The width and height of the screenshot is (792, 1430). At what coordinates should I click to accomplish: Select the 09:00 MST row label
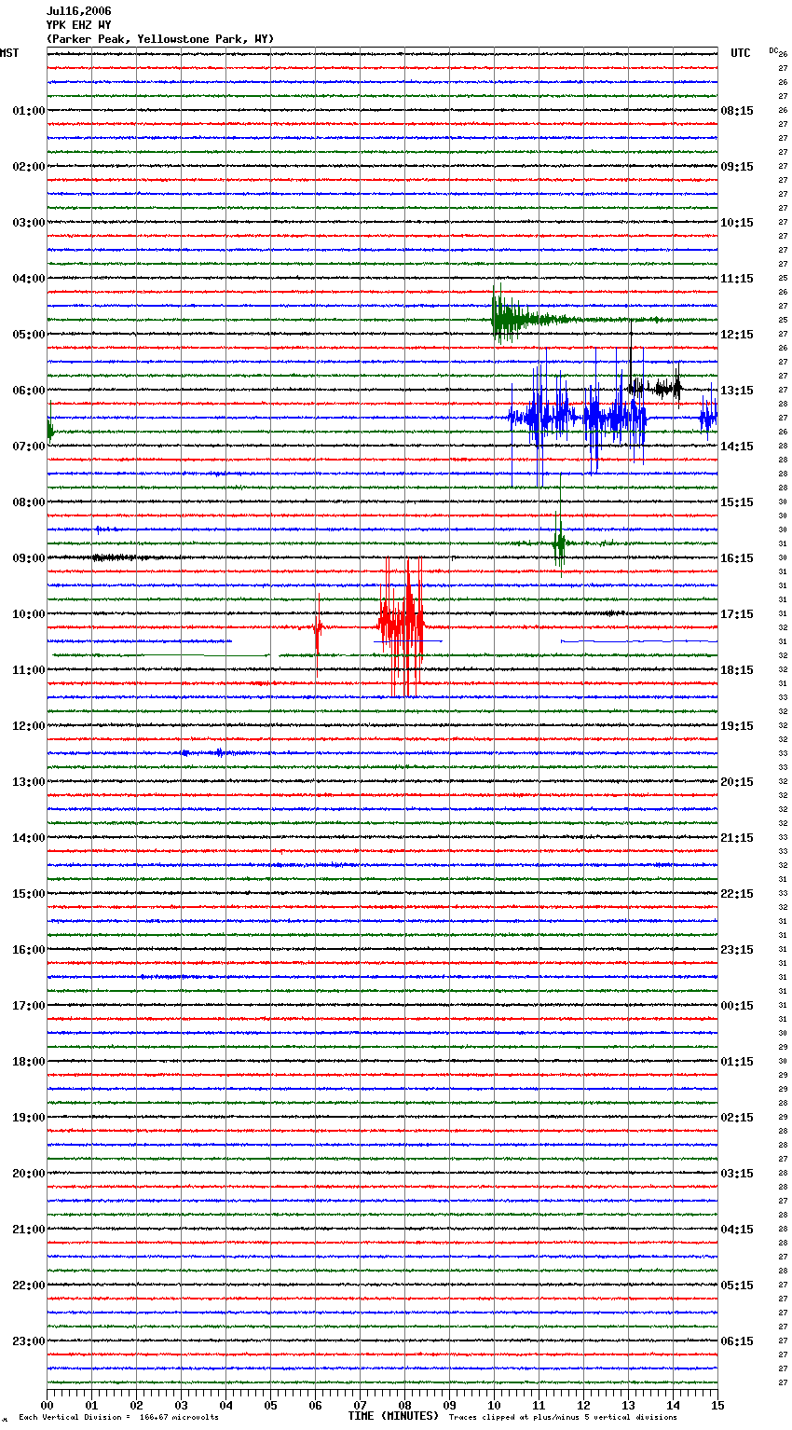(x=28, y=558)
